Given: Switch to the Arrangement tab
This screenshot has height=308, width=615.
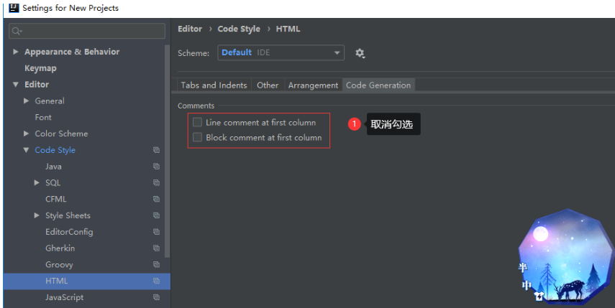Looking at the screenshot, I should [x=313, y=85].
